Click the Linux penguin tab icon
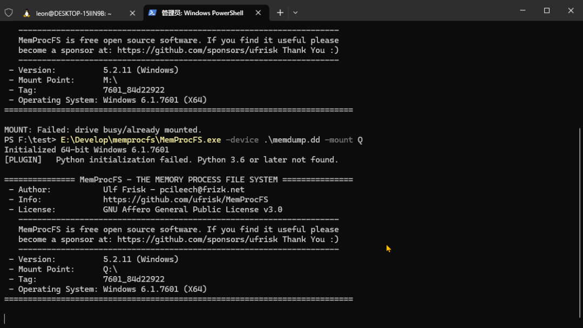This screenshot has width=583, height=328. 26,14
